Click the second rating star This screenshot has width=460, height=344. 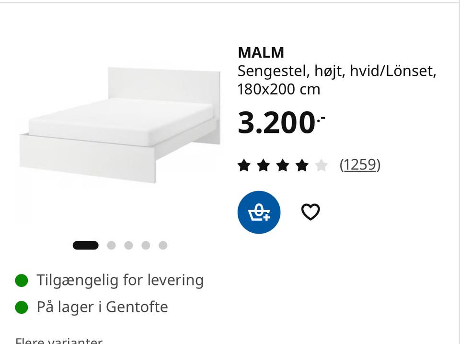[x=264, y=164]
